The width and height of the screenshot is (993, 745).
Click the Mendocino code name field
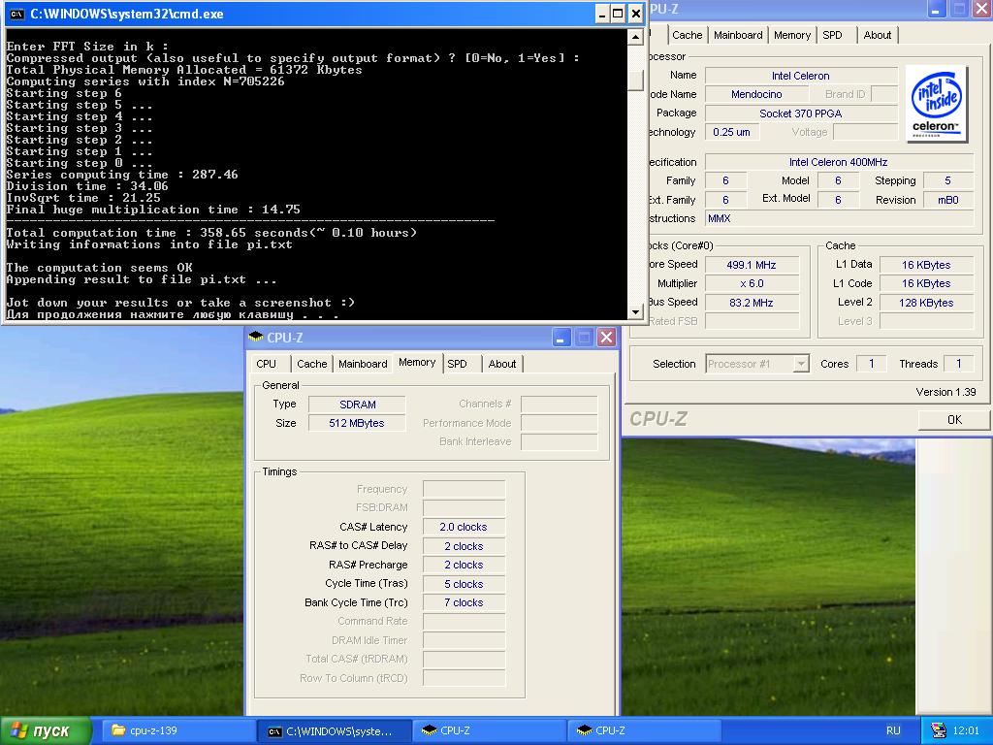pos(756,94)
